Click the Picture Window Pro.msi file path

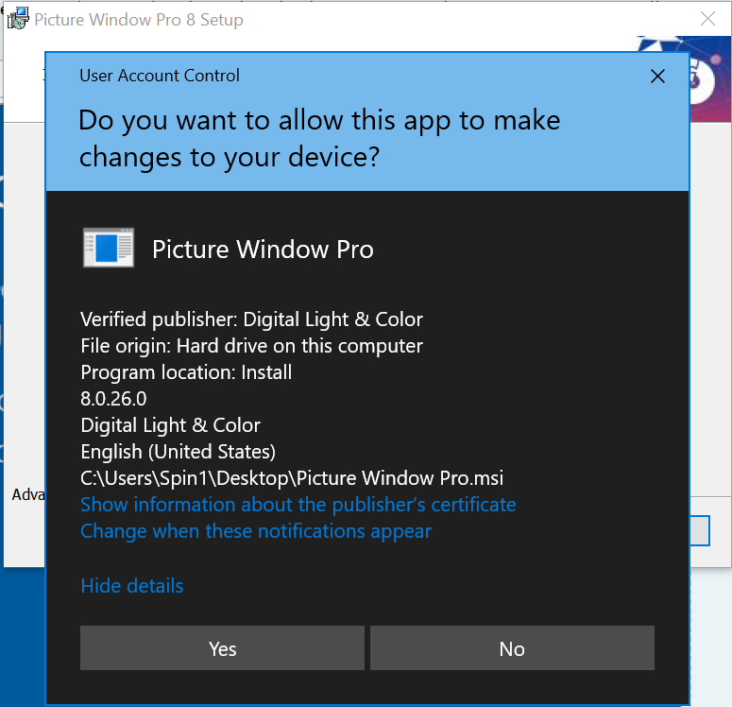[292, 478]
